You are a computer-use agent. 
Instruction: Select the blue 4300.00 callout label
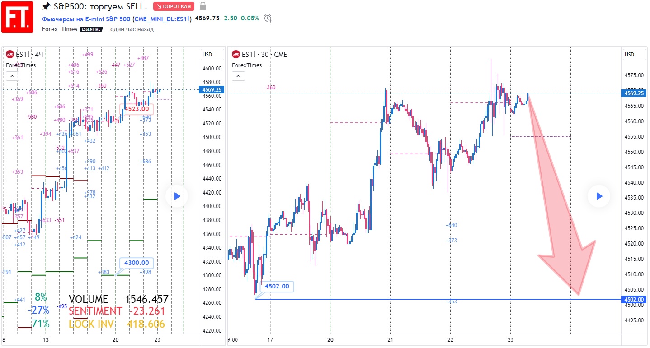(137, 263)
